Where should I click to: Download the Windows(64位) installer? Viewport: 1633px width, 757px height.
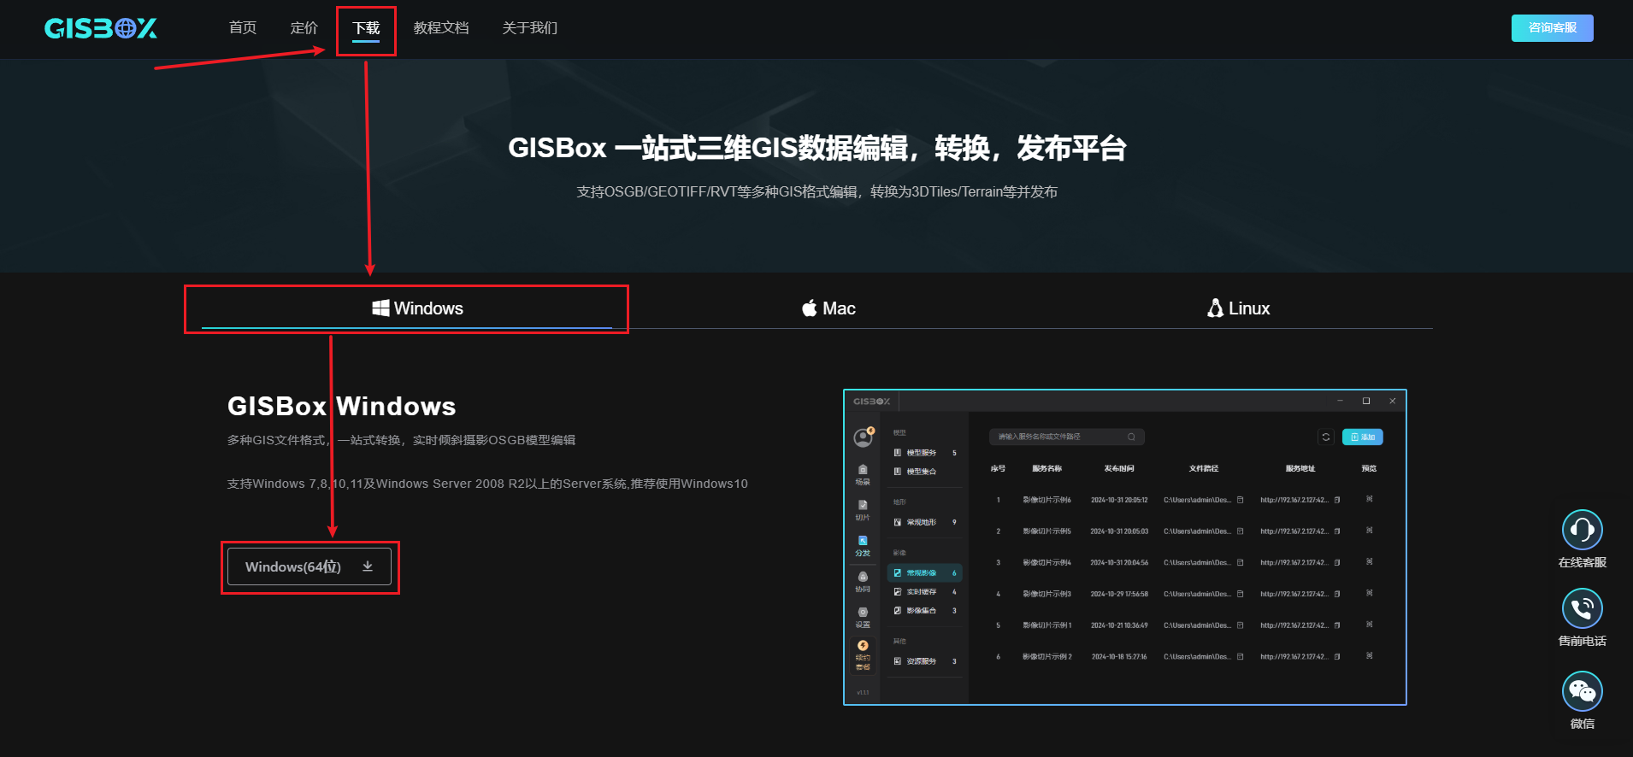pyautogui.click(x=310, y=566)
